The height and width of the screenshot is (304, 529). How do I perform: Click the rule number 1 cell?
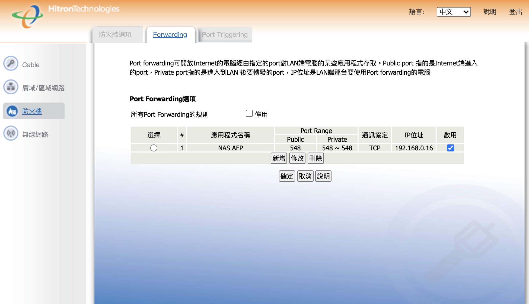tap(182, 148)
